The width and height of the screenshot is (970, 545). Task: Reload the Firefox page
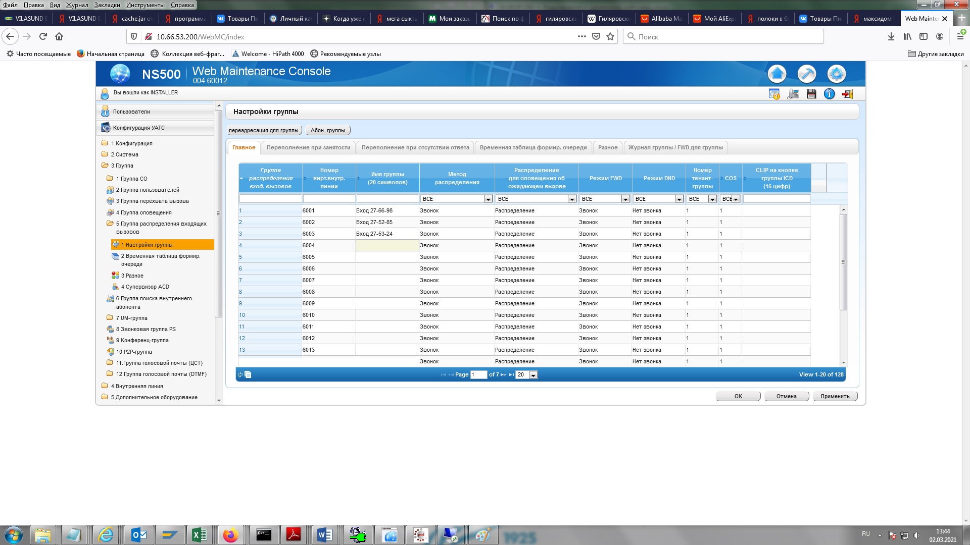(43, 36)
